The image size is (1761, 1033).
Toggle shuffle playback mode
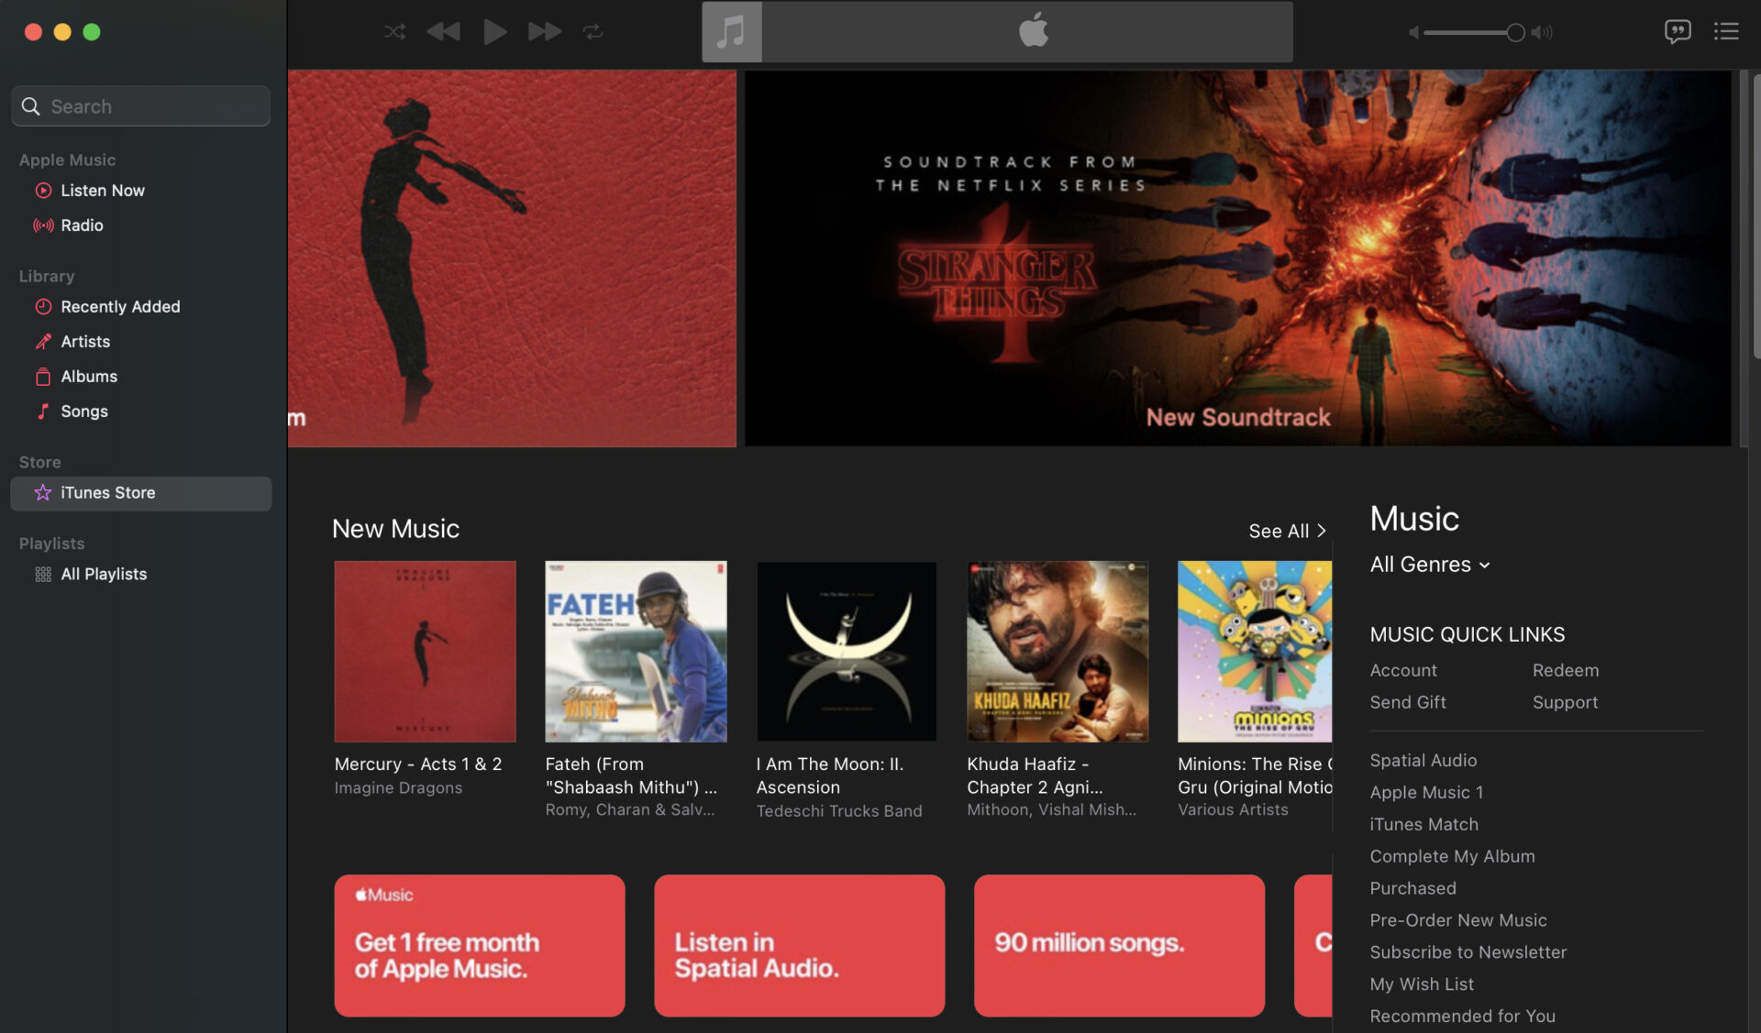(x=394, y=32)
